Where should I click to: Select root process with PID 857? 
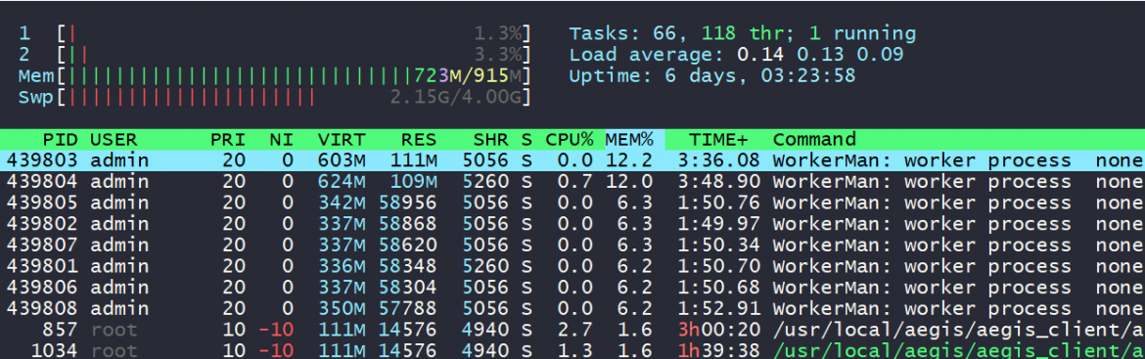pos(572,329)
